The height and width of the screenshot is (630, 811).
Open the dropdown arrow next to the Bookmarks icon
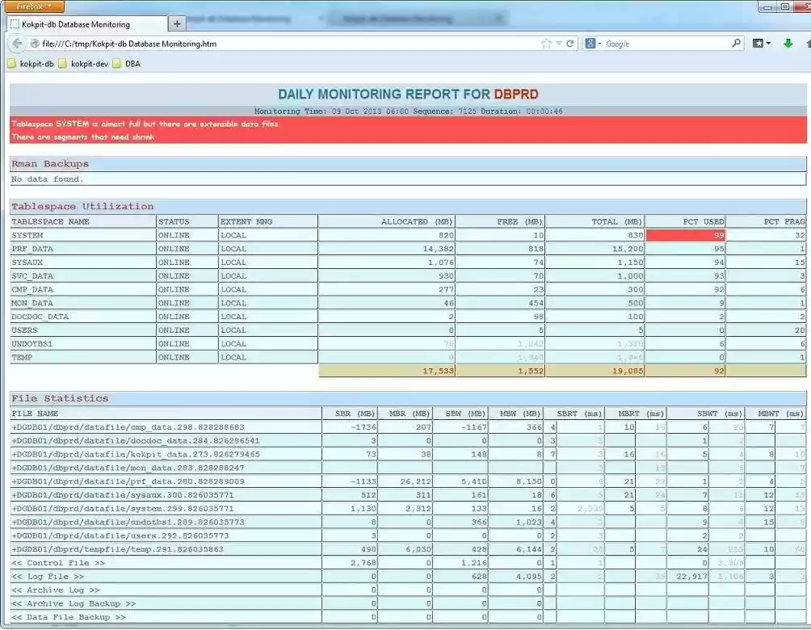(x=770, y=43)
